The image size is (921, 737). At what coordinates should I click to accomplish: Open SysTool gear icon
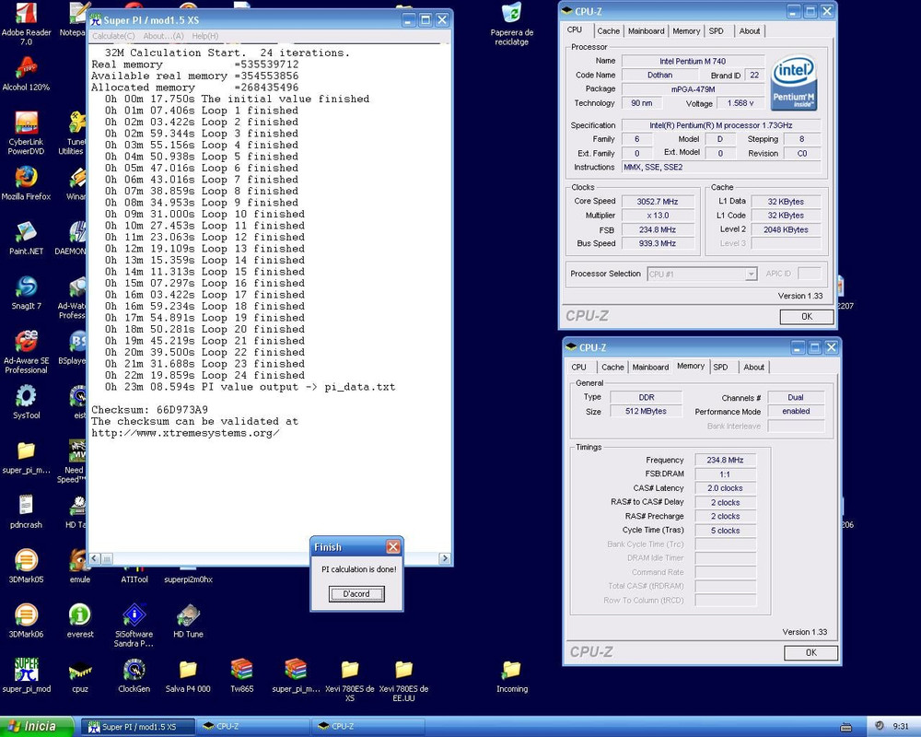tap(26, 402)
